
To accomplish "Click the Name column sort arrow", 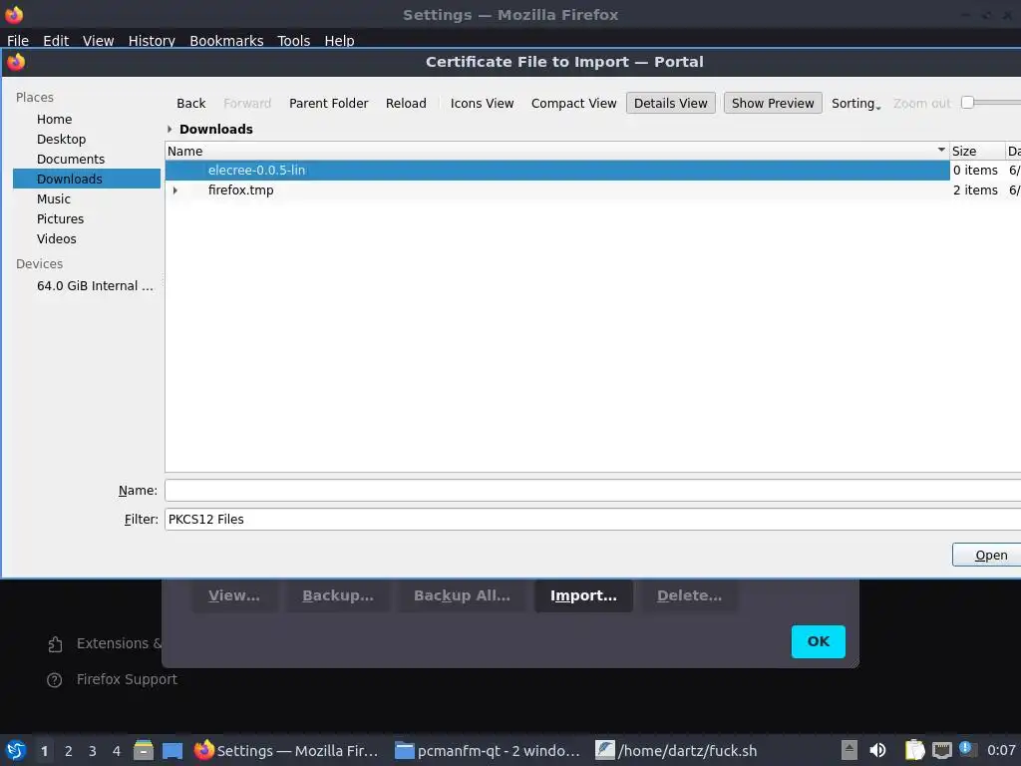I will point(941,150).
